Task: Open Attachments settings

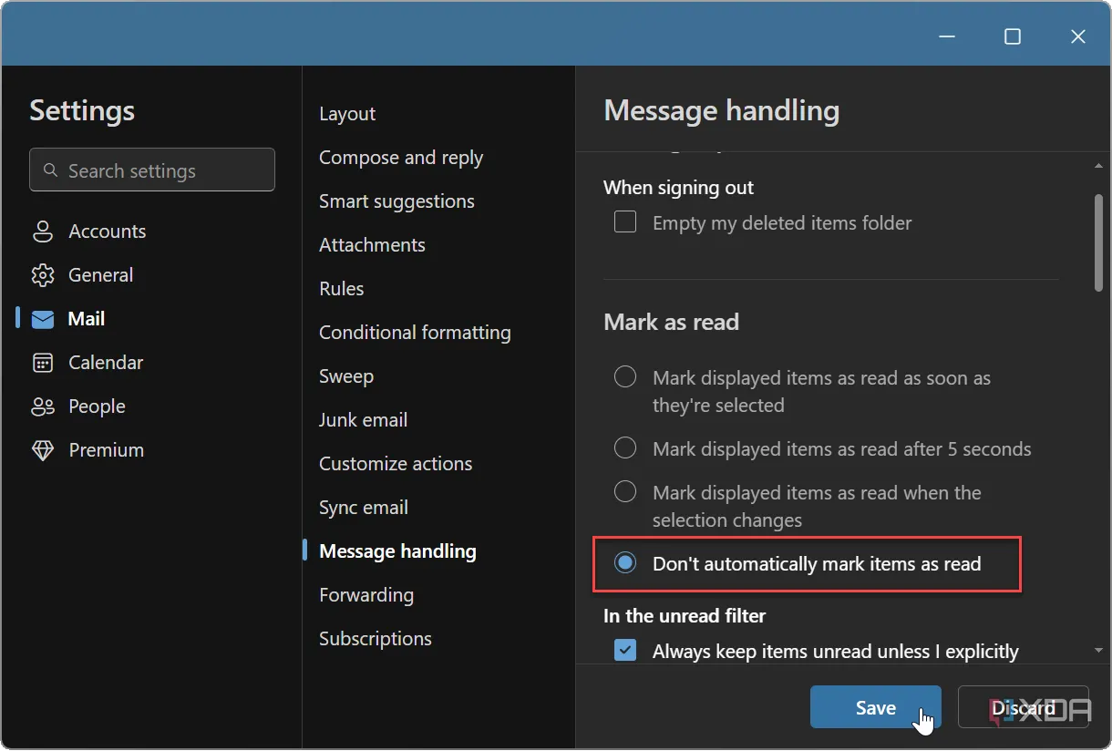Action: 372,245
